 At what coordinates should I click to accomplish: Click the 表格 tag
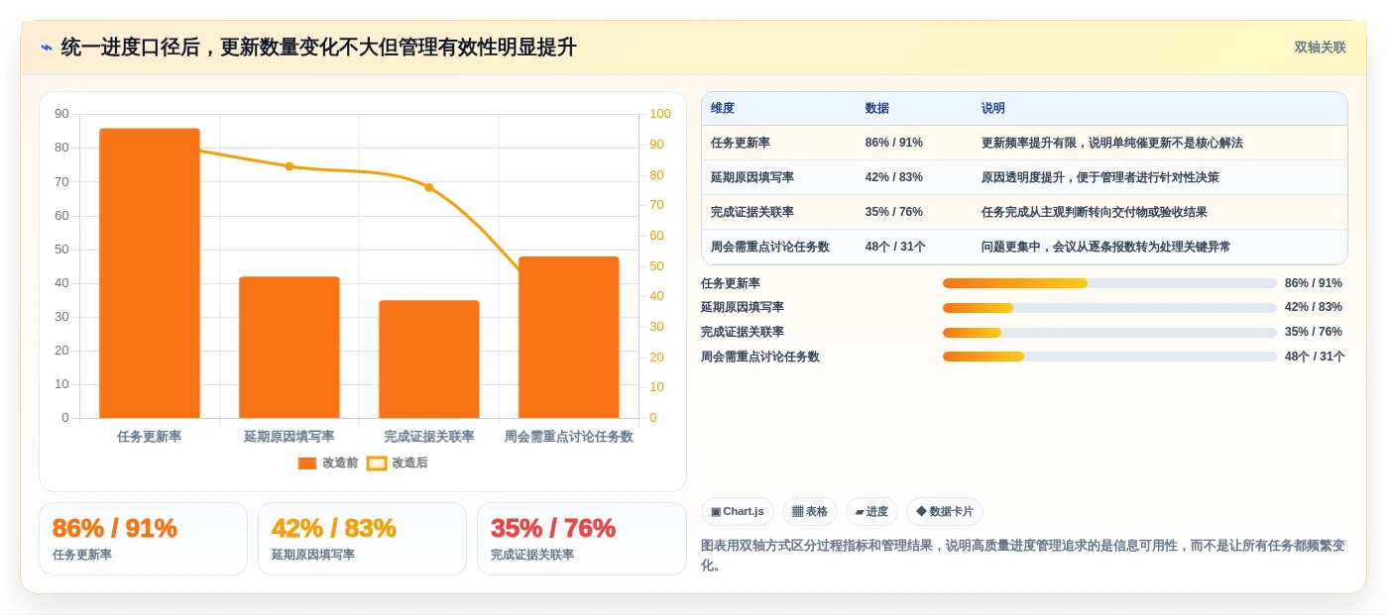tap(810, 512)
